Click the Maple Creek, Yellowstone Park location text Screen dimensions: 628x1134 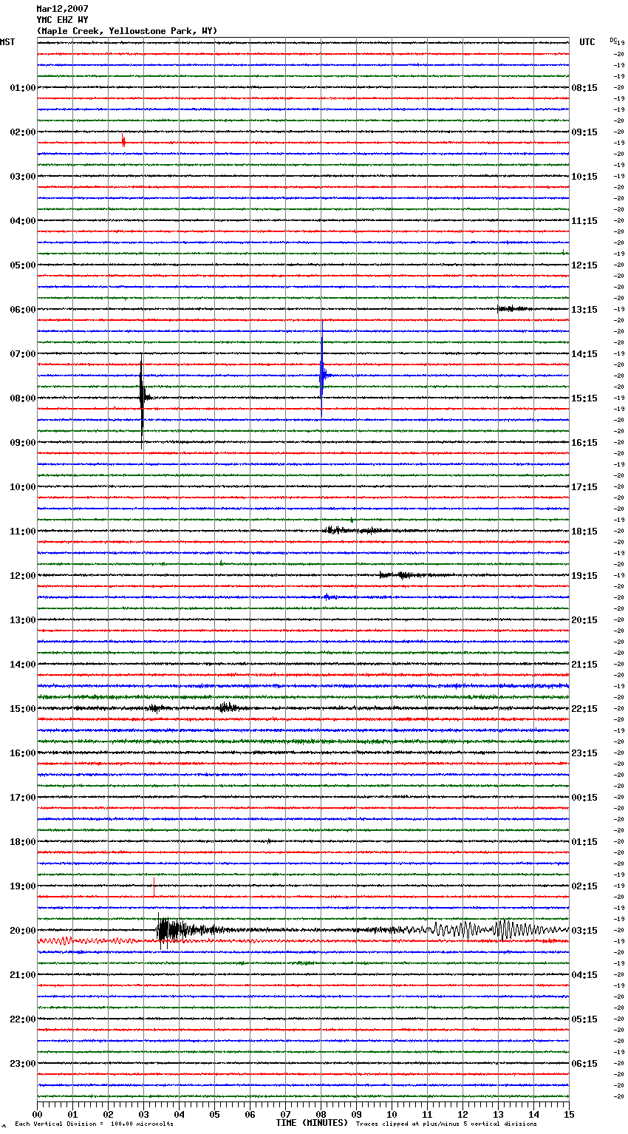tap(127, 31)
